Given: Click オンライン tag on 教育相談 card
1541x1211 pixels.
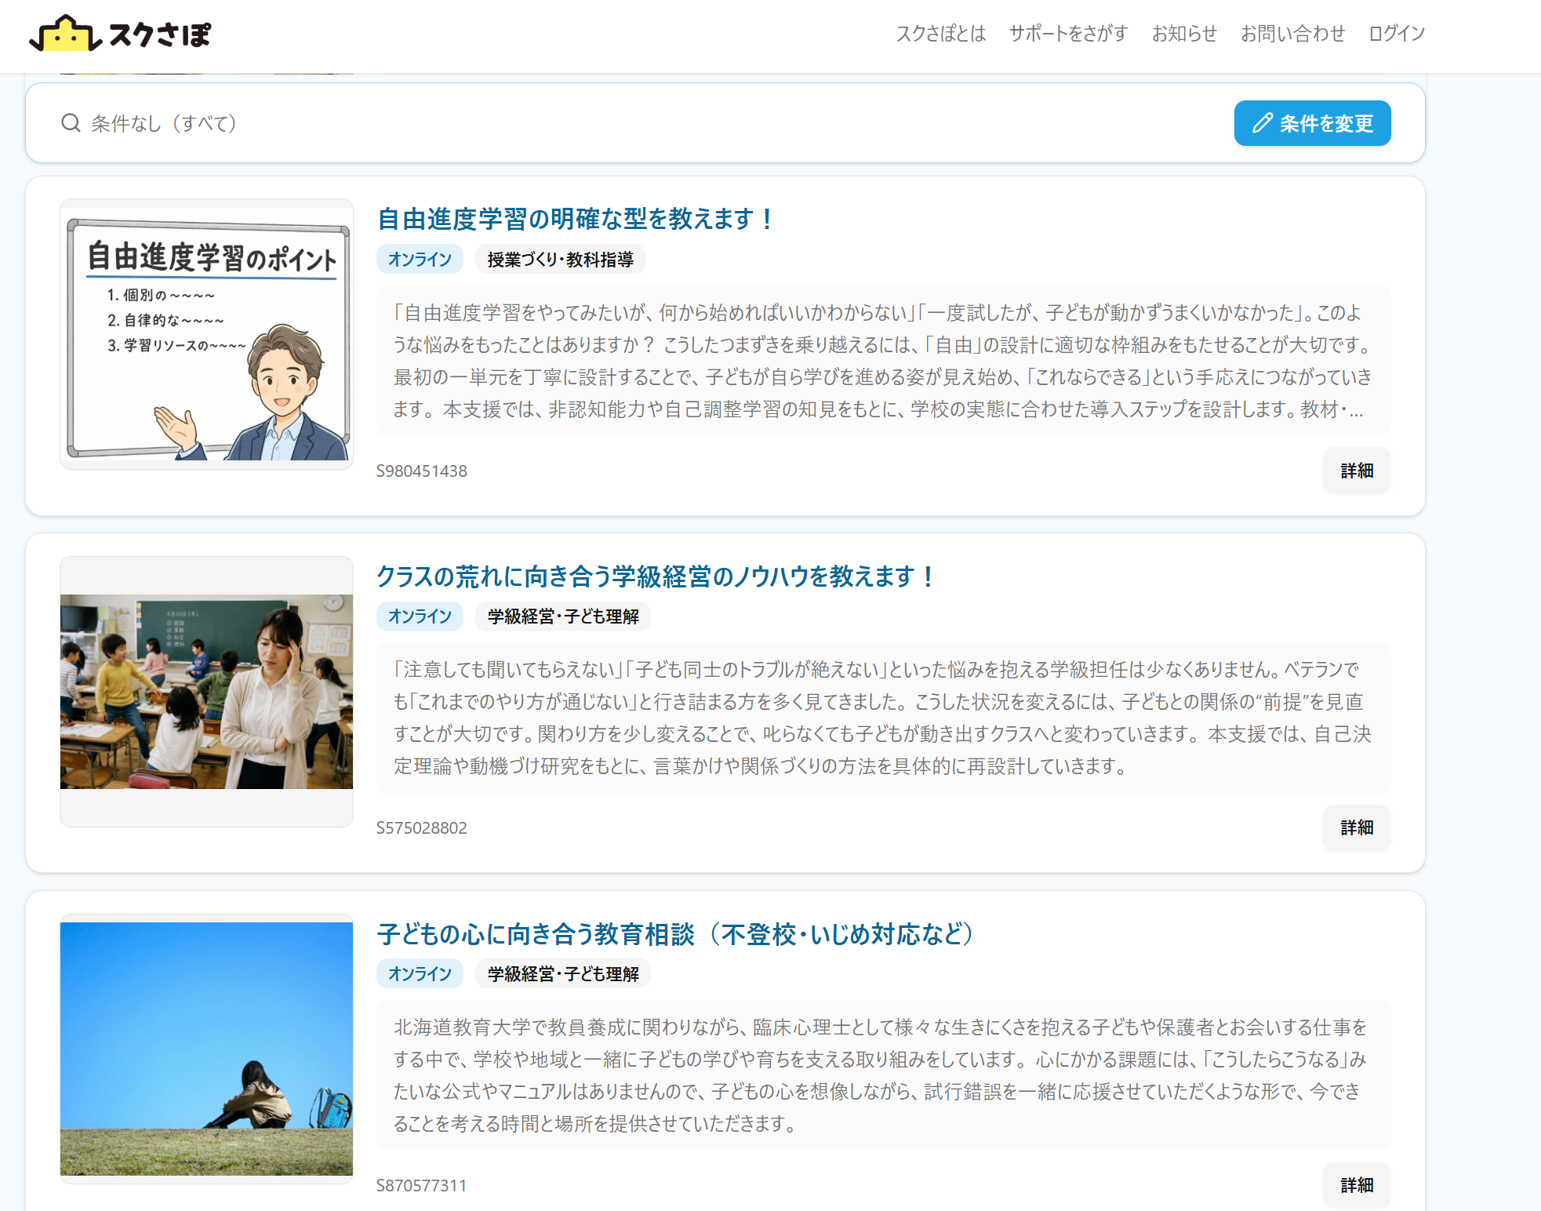Looking at the screenshot, I should [420, 974].
